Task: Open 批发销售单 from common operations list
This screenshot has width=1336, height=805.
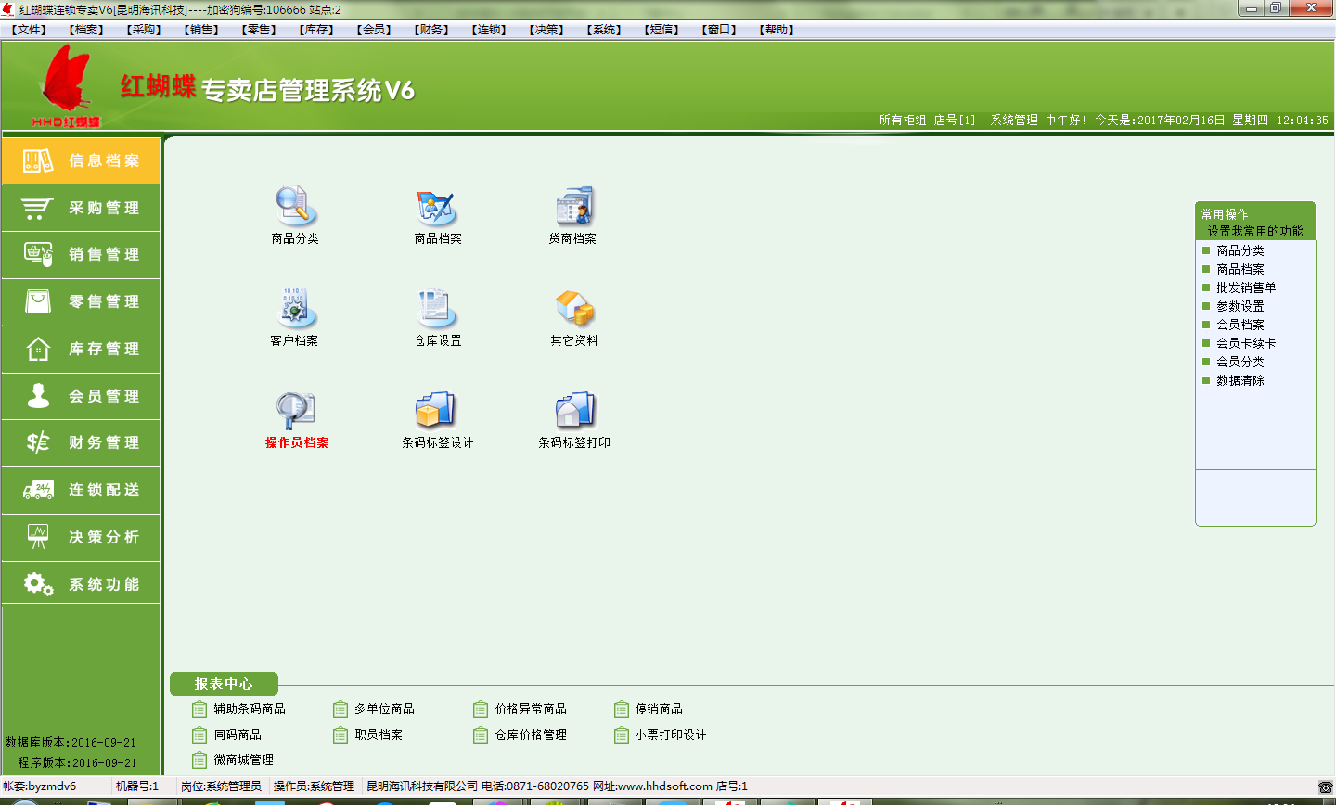Action: pos(1246,287)
